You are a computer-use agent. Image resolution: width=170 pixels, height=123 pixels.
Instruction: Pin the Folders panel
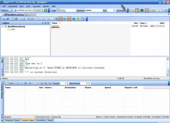pyautogui.click(x=46, y=23)
